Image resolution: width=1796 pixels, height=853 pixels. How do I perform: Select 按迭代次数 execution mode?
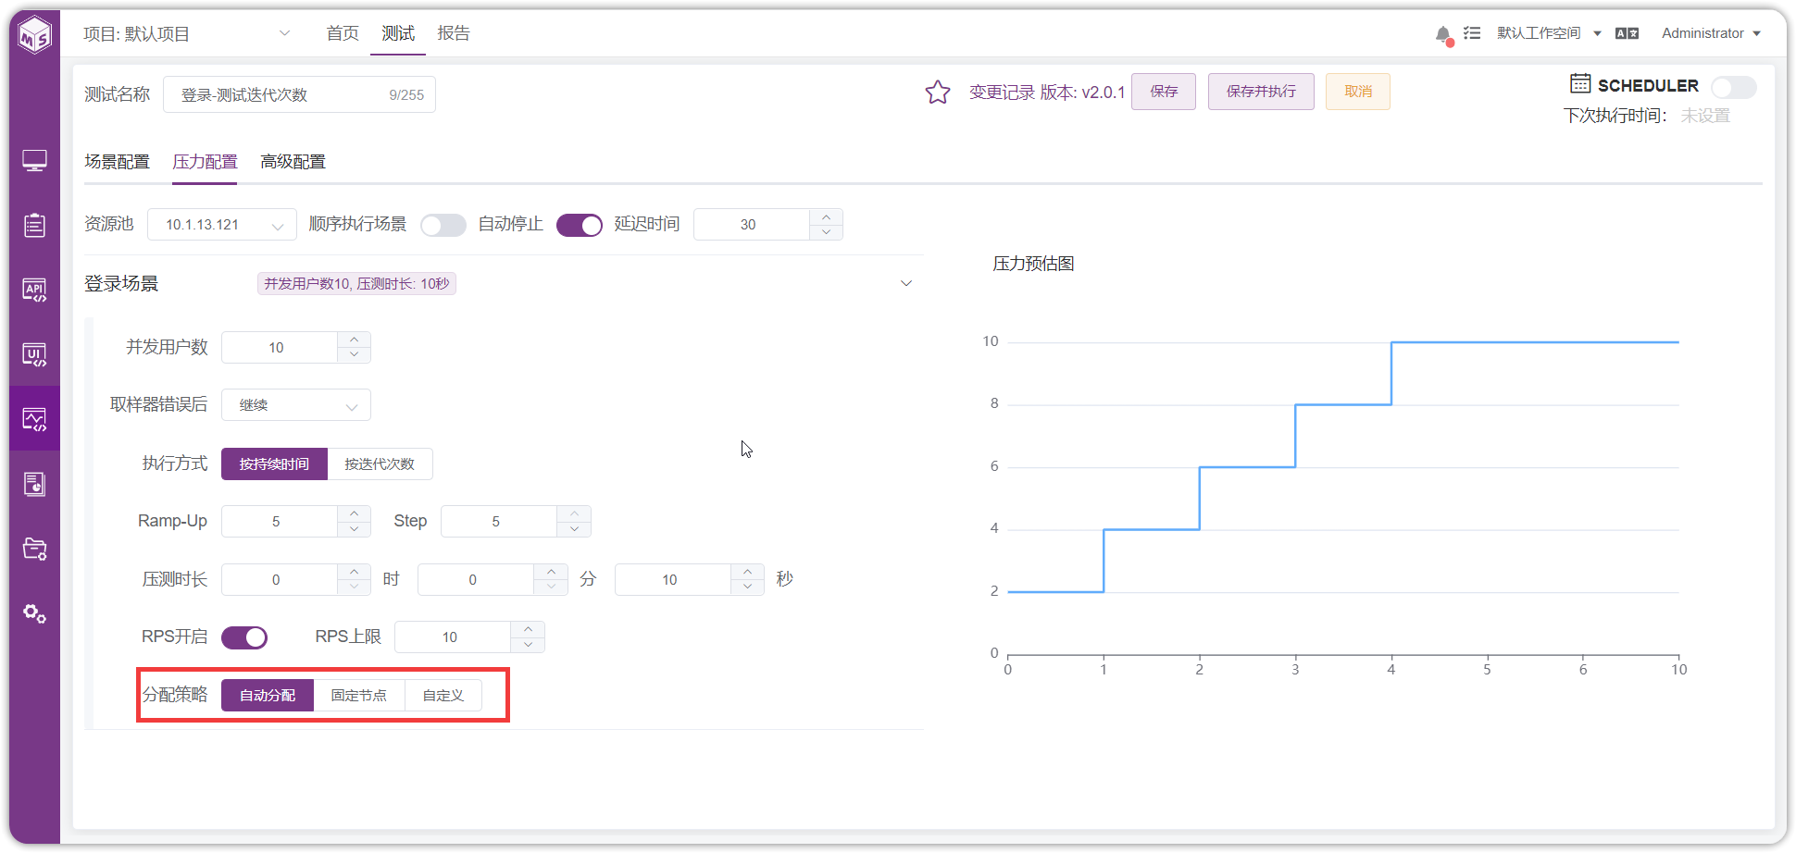(380, 464)
